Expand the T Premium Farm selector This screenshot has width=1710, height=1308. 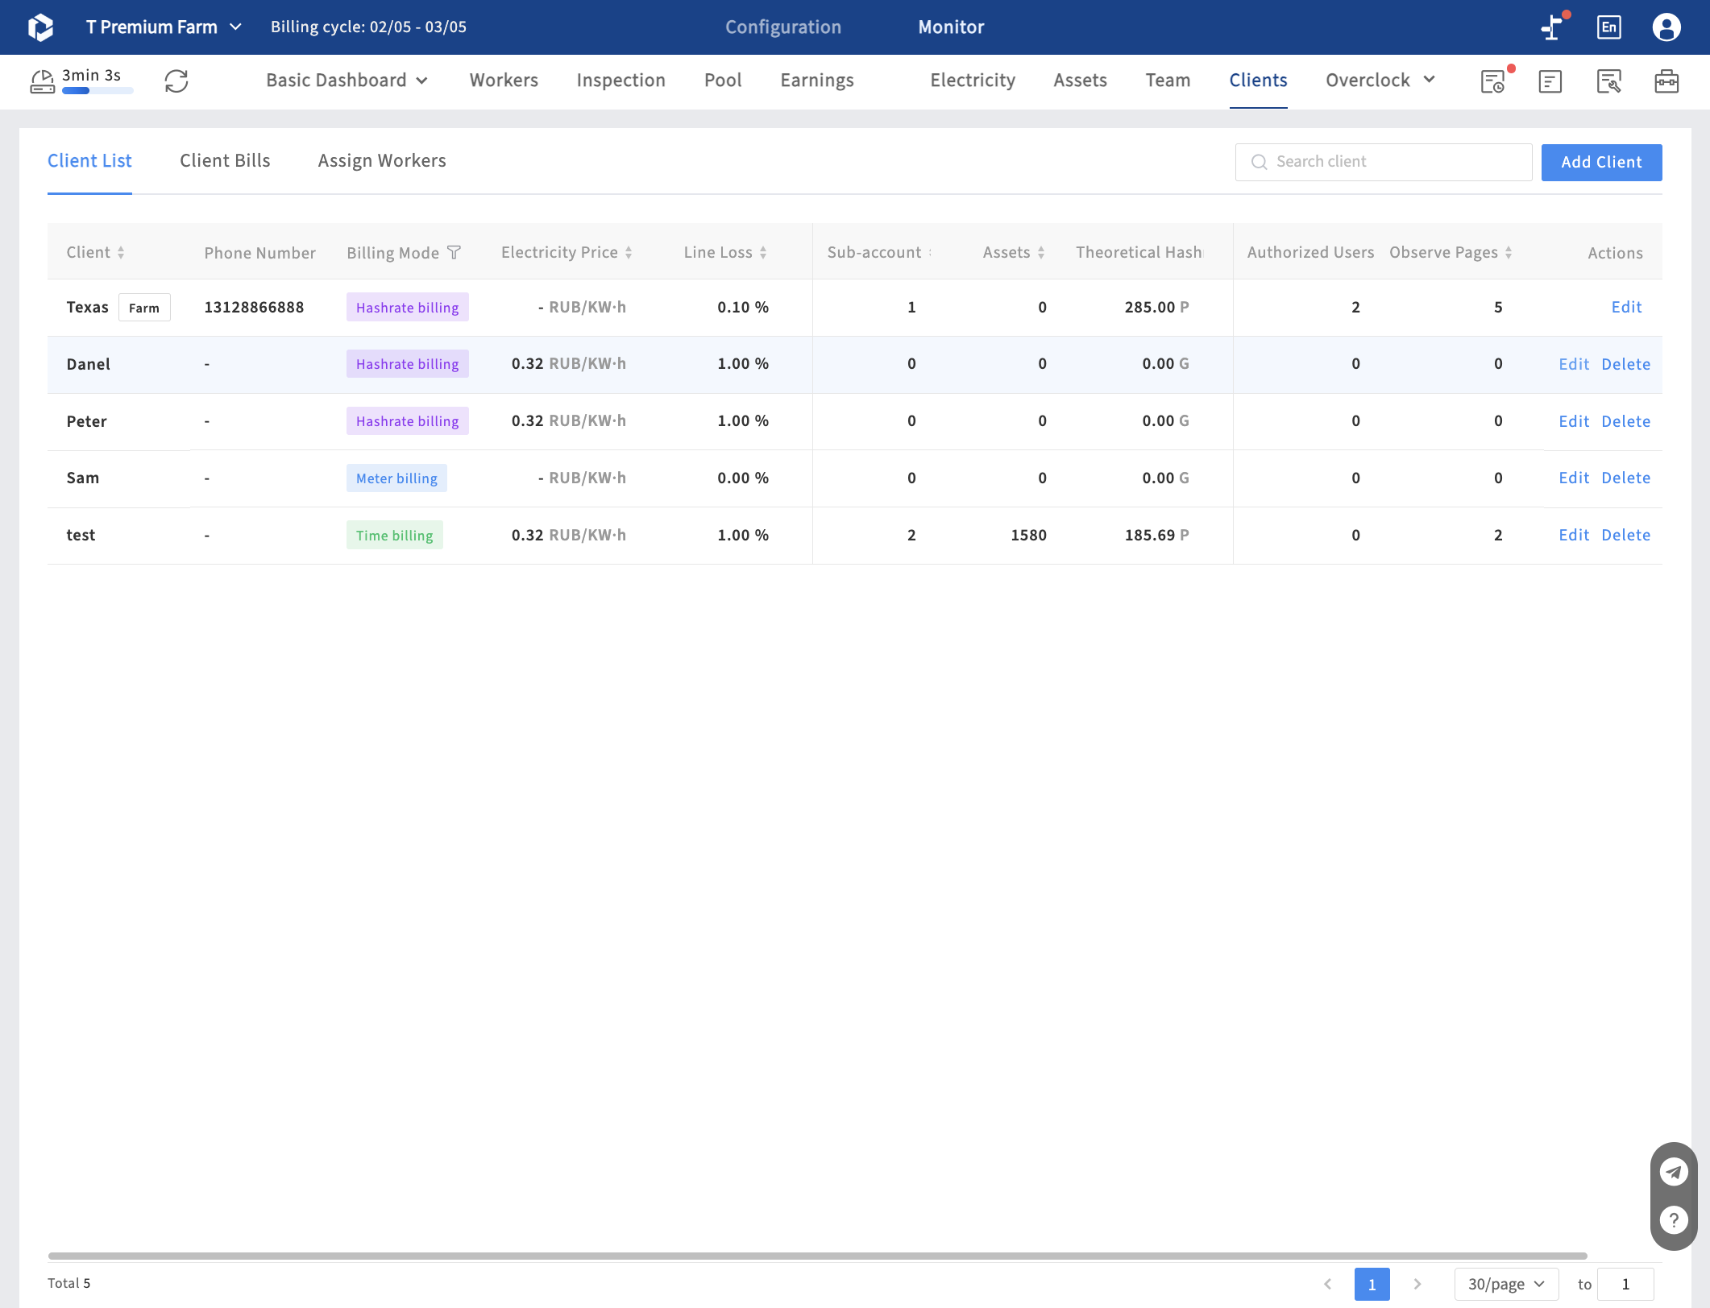164,27
